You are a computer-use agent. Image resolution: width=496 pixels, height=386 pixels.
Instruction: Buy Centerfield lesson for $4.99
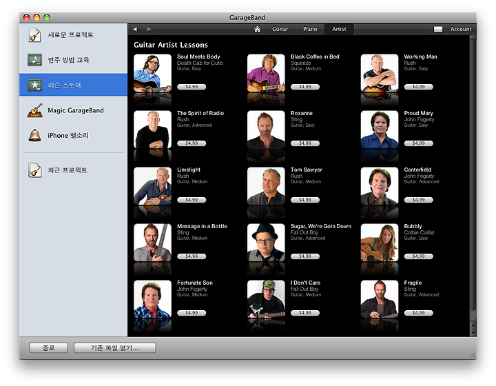[419, 200]
